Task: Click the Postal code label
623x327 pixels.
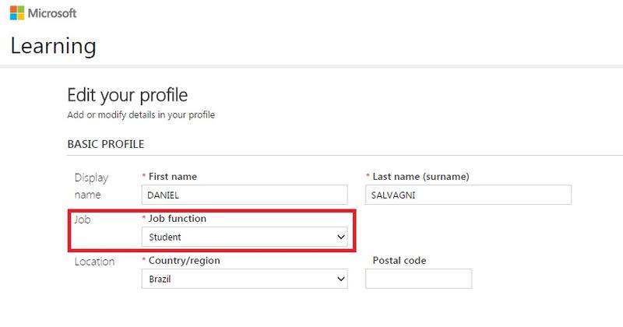Action: point(399,261)
